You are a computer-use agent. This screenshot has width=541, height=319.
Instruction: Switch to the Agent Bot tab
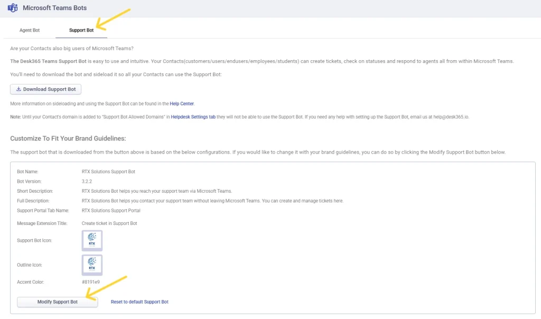point(30,30)
